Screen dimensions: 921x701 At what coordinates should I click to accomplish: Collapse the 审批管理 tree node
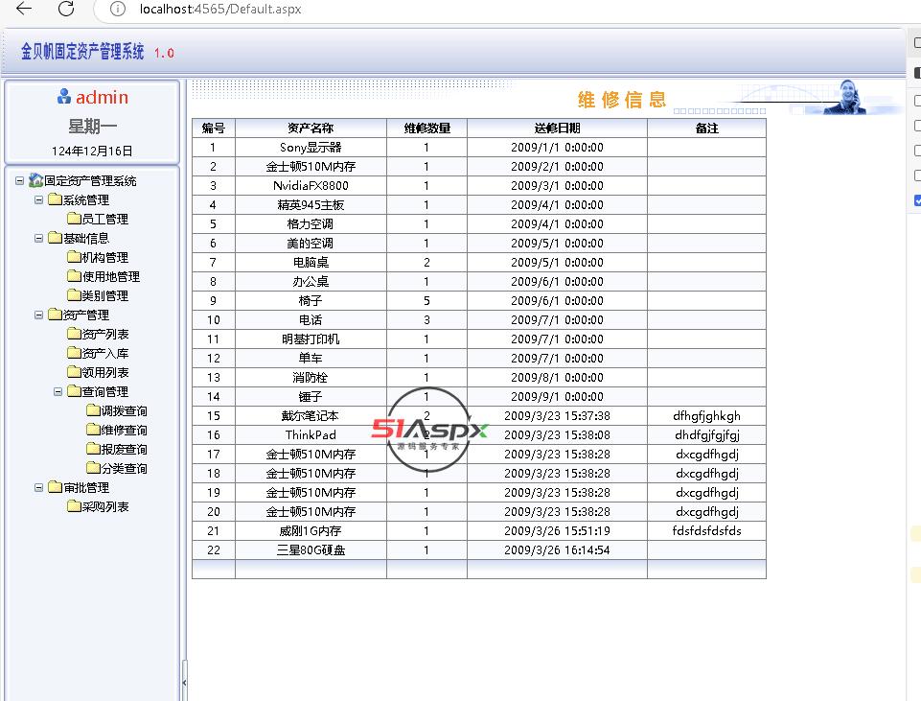(39, 488)
